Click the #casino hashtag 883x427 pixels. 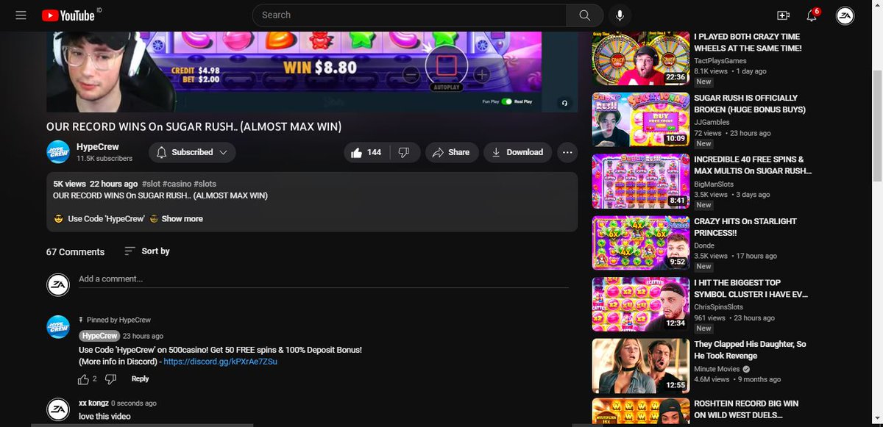177,184
